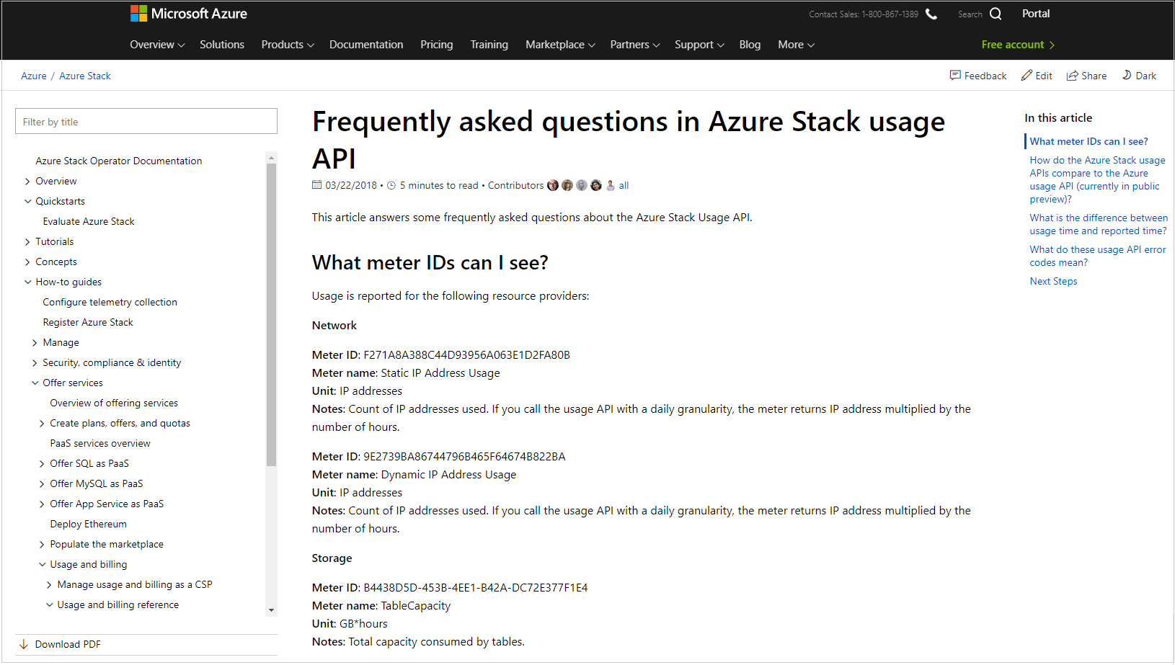1175x665 pixels.
Task: Click the Edit pencil icon
Action: pyautogui.click(x=1027, y=75)
